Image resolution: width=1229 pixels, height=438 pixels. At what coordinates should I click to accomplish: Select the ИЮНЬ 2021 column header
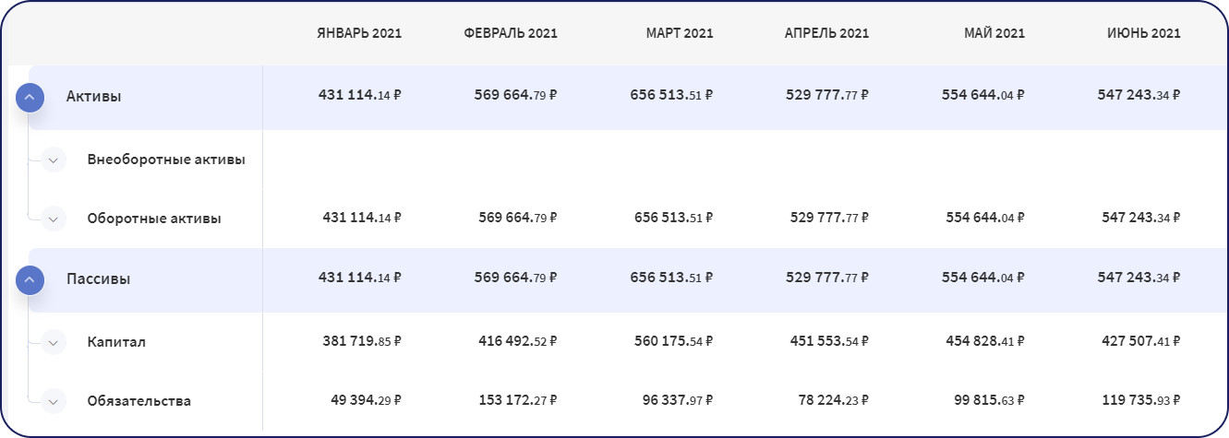[x=1144, y=33]
